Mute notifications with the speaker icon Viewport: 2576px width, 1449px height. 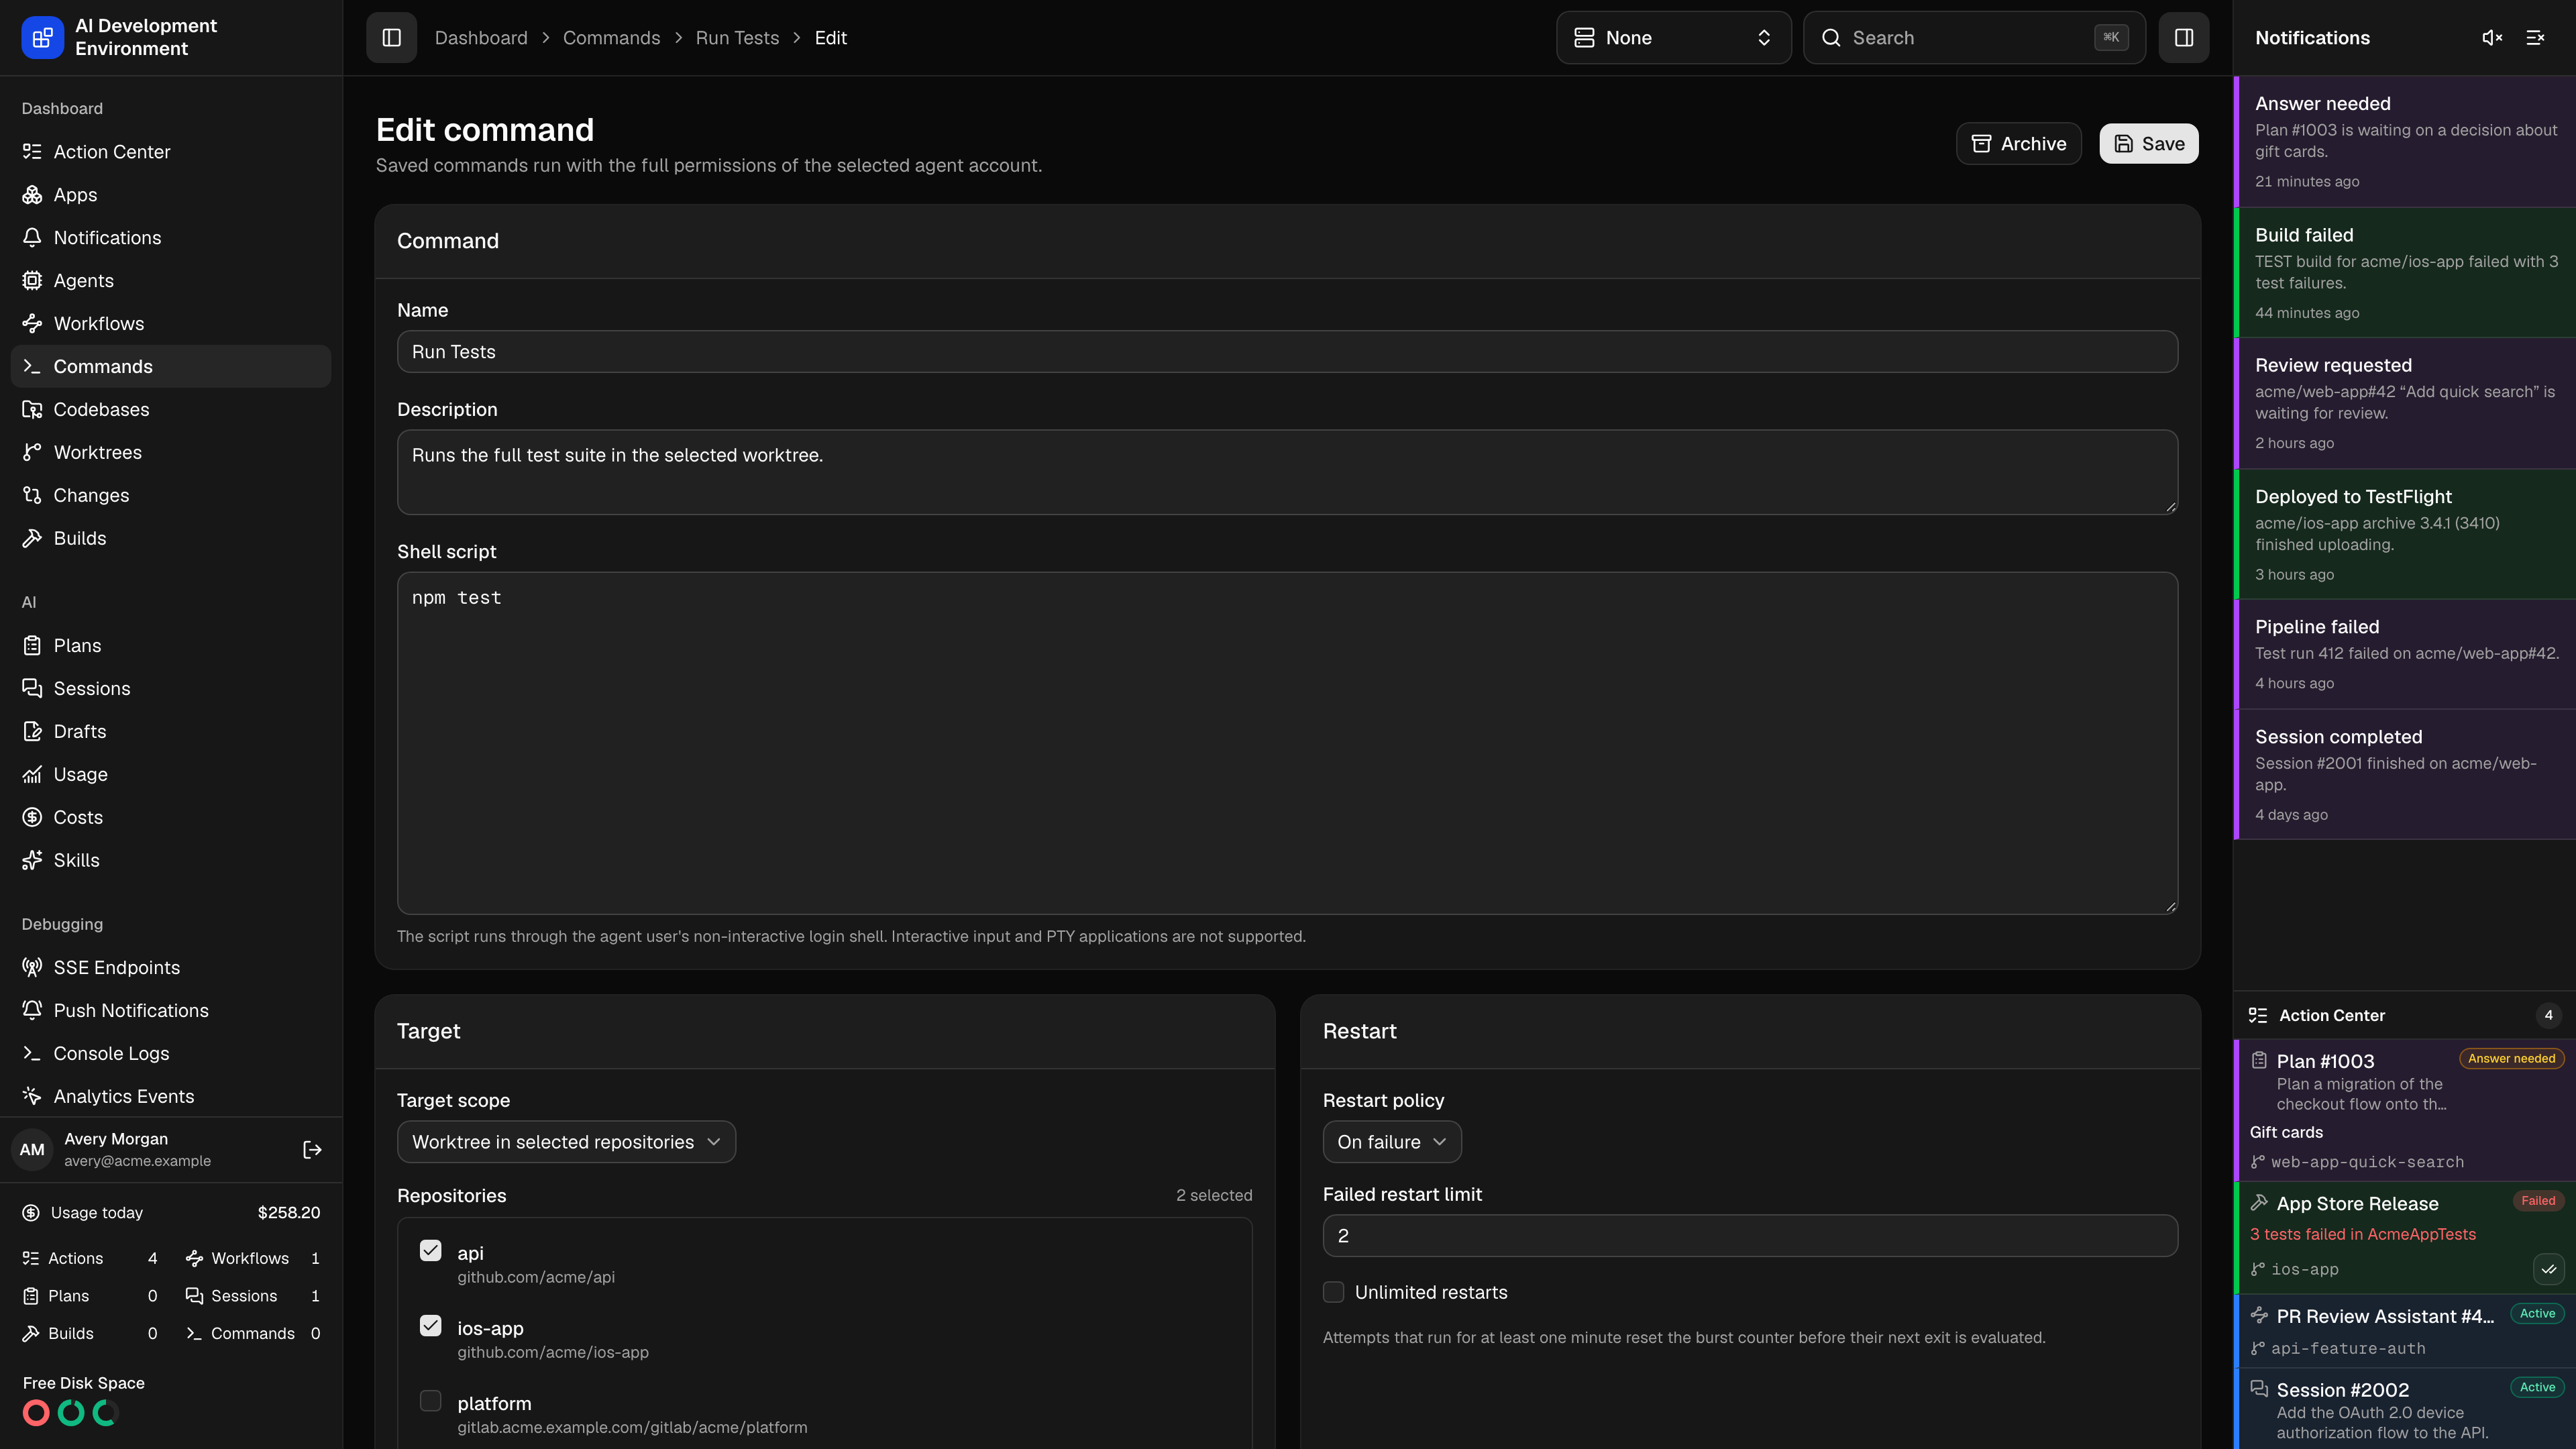2492,38
